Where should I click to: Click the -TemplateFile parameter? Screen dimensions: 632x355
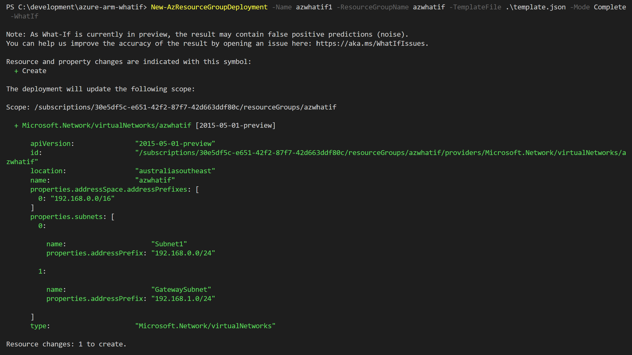[475, 7]
